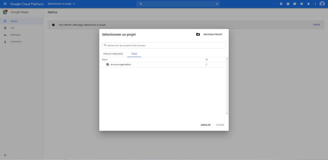Click the new project folder icon
328x160 pixels.
198,34
